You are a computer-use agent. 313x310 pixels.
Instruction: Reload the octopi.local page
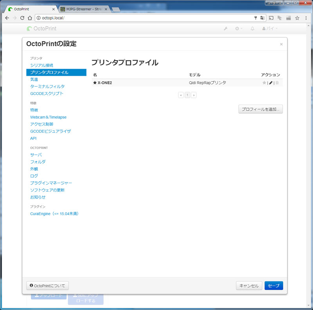(x=22, y=18)
